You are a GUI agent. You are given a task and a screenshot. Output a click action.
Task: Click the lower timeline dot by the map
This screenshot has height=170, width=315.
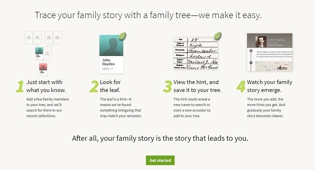pyautogui.click(x=251, y=63)
